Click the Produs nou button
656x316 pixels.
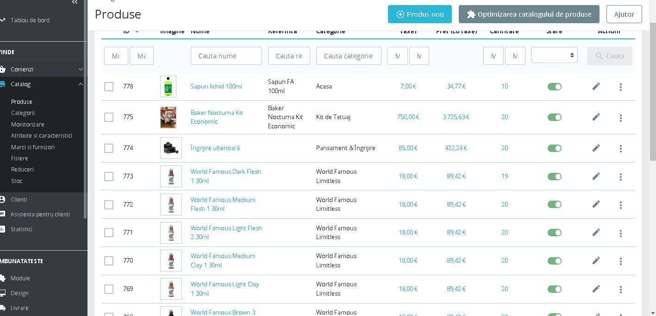coord(420,14)
